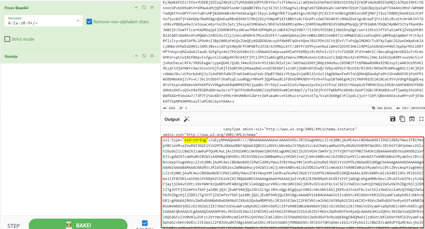Screen dimensions: 425x229
Task: Click the magic wand icon beside Output
Action: point(186,119)
